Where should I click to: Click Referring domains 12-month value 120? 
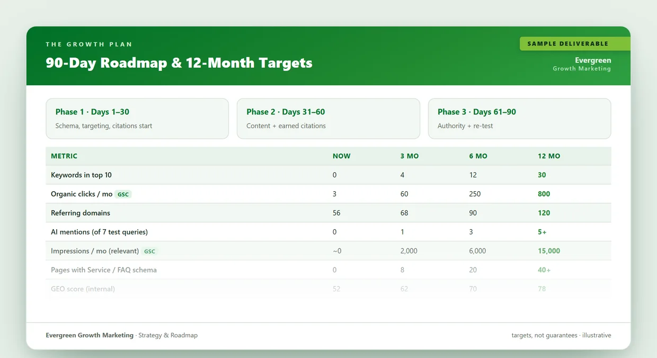(544, 213)
